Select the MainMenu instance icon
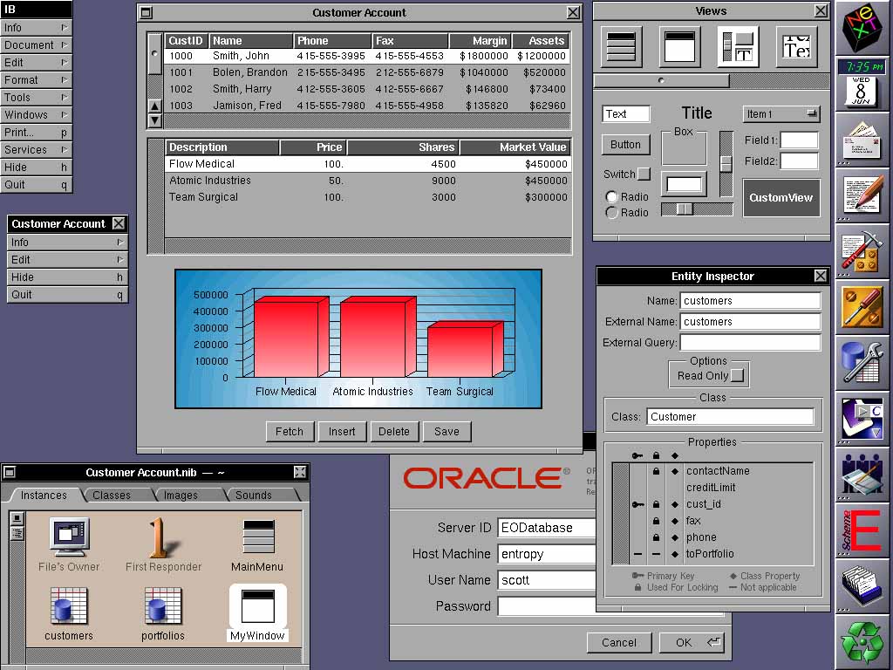This screenshot has width=893, height=670. (257, 537)
